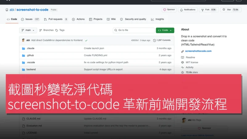Open the Code tab
This screenshot has width=247, height=139.
[12, 19]
